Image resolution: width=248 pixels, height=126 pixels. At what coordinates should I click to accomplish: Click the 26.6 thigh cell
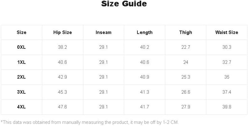click(186, 92)
